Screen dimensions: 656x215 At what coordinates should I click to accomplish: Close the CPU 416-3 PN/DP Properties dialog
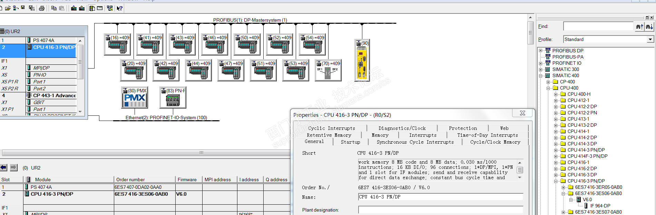[522, 113]
